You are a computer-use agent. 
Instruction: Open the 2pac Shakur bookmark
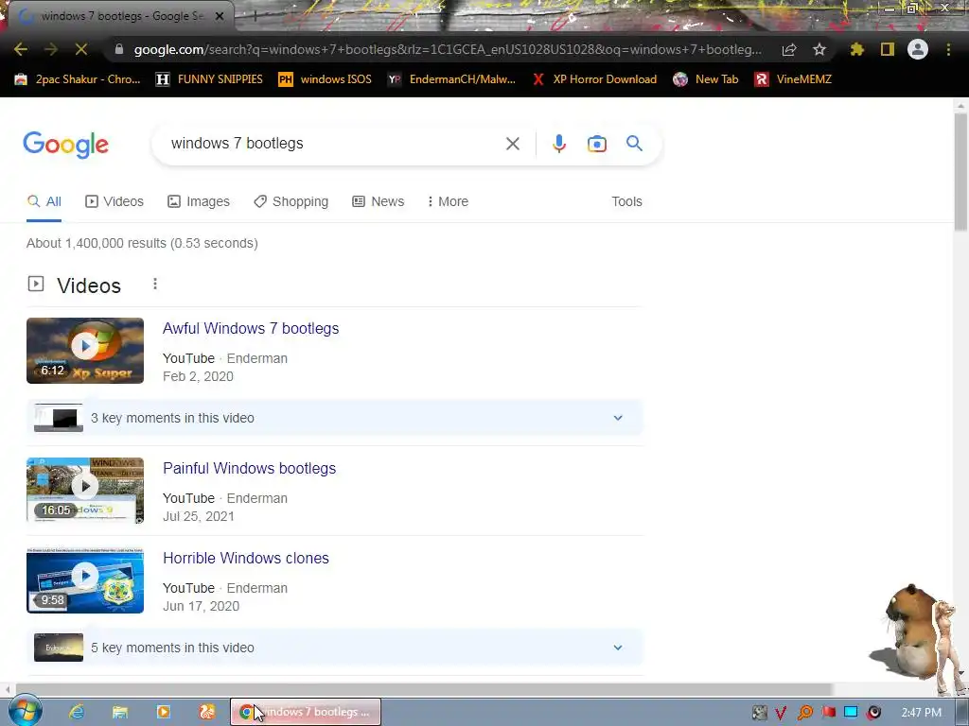coord(78,79)
